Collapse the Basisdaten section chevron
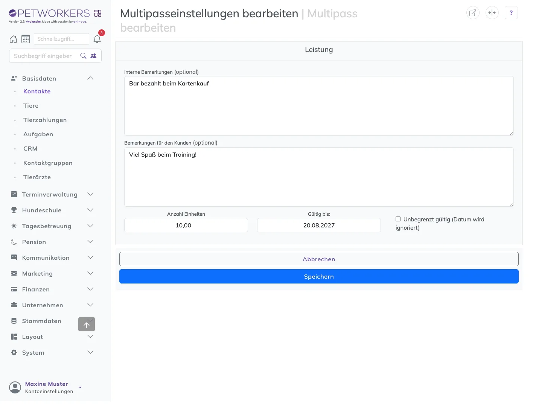 point(90,78)
